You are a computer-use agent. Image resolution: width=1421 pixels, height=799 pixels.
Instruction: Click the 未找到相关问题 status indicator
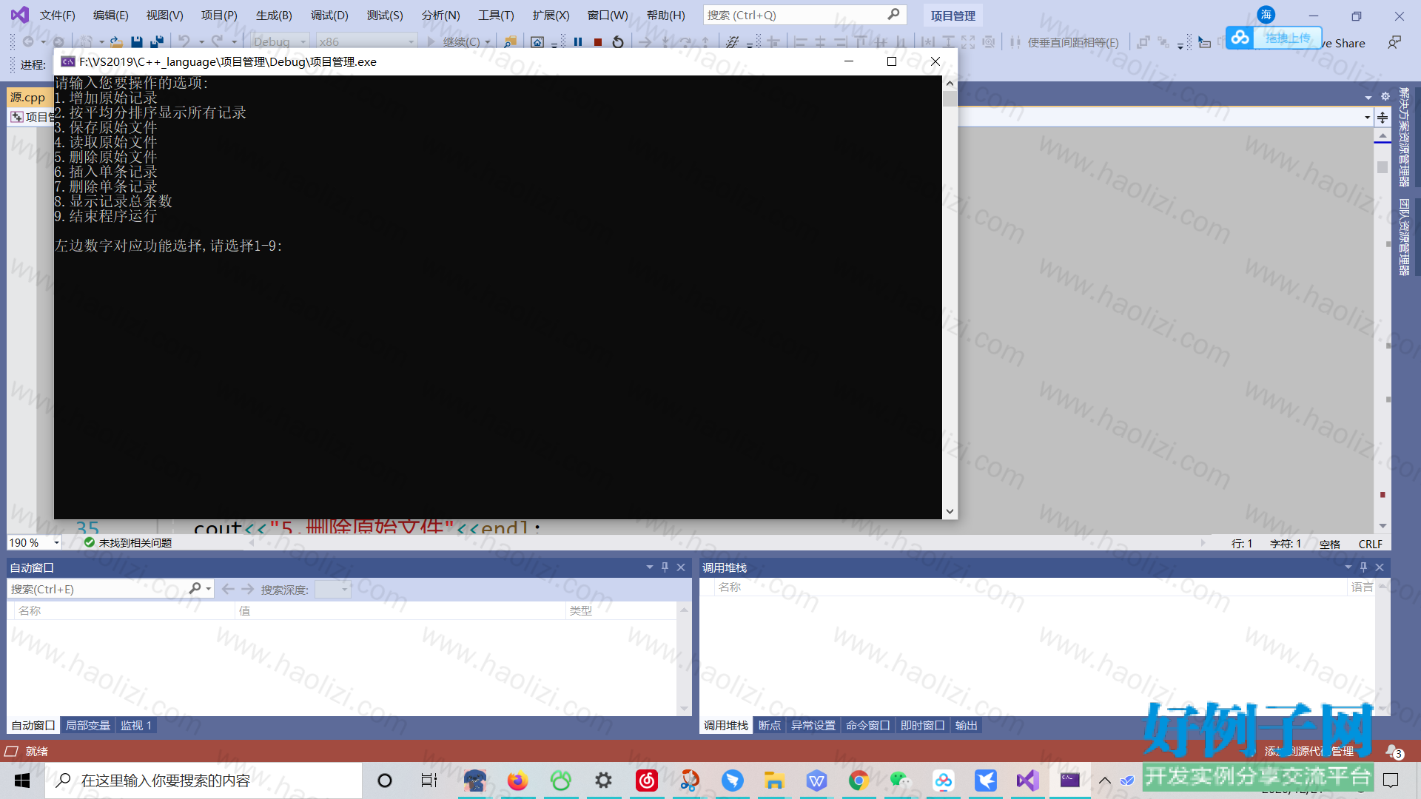pos(128,543)
